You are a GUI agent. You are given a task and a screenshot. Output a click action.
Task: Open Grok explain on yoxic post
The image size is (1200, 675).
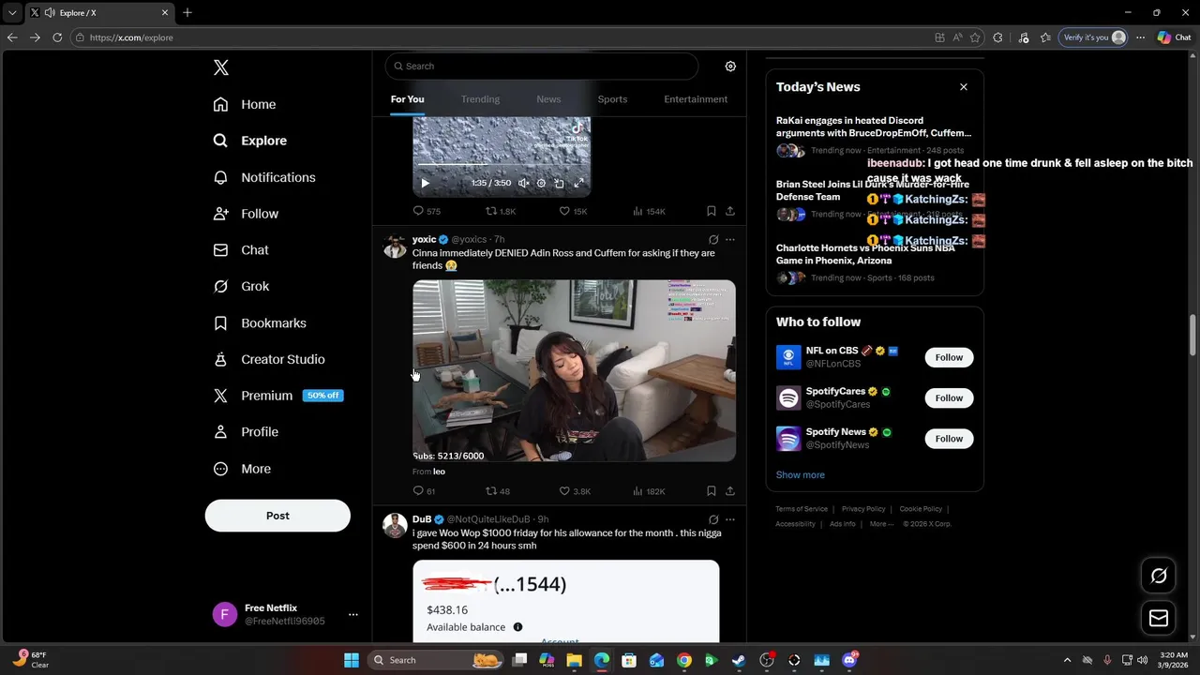(713, 240)
